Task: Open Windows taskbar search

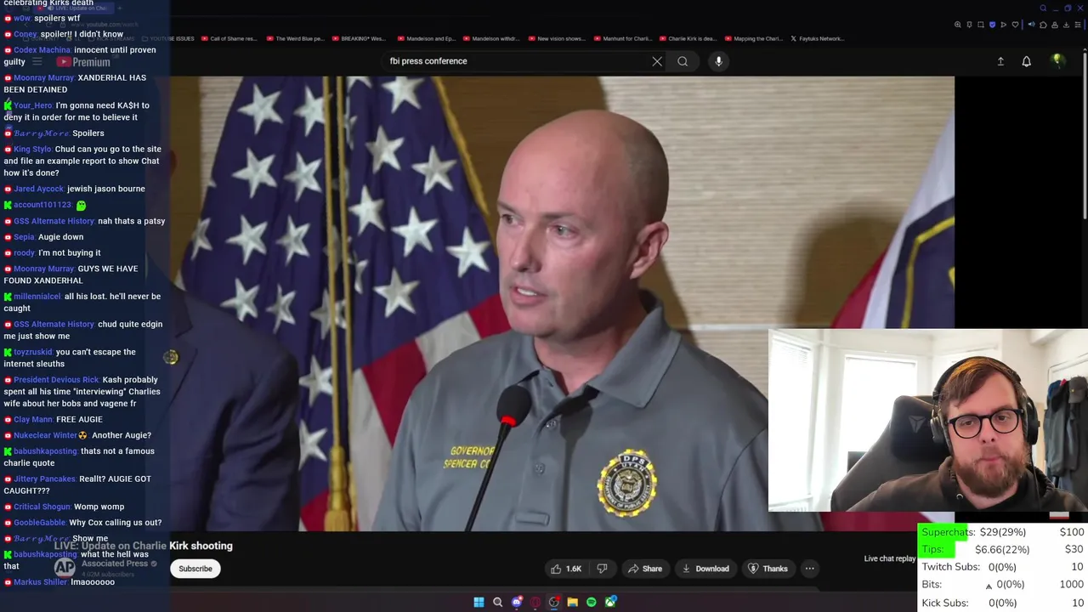Action: [497, 602]
